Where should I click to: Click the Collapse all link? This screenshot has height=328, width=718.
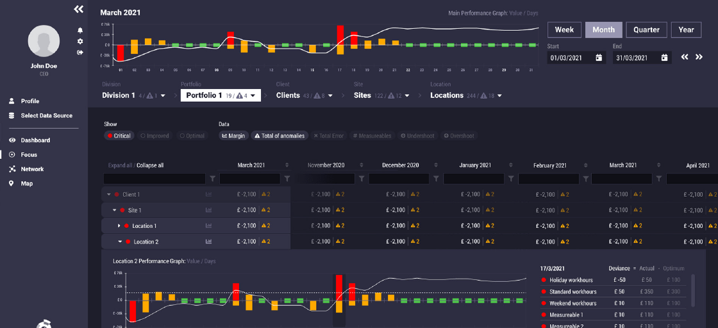149,165
